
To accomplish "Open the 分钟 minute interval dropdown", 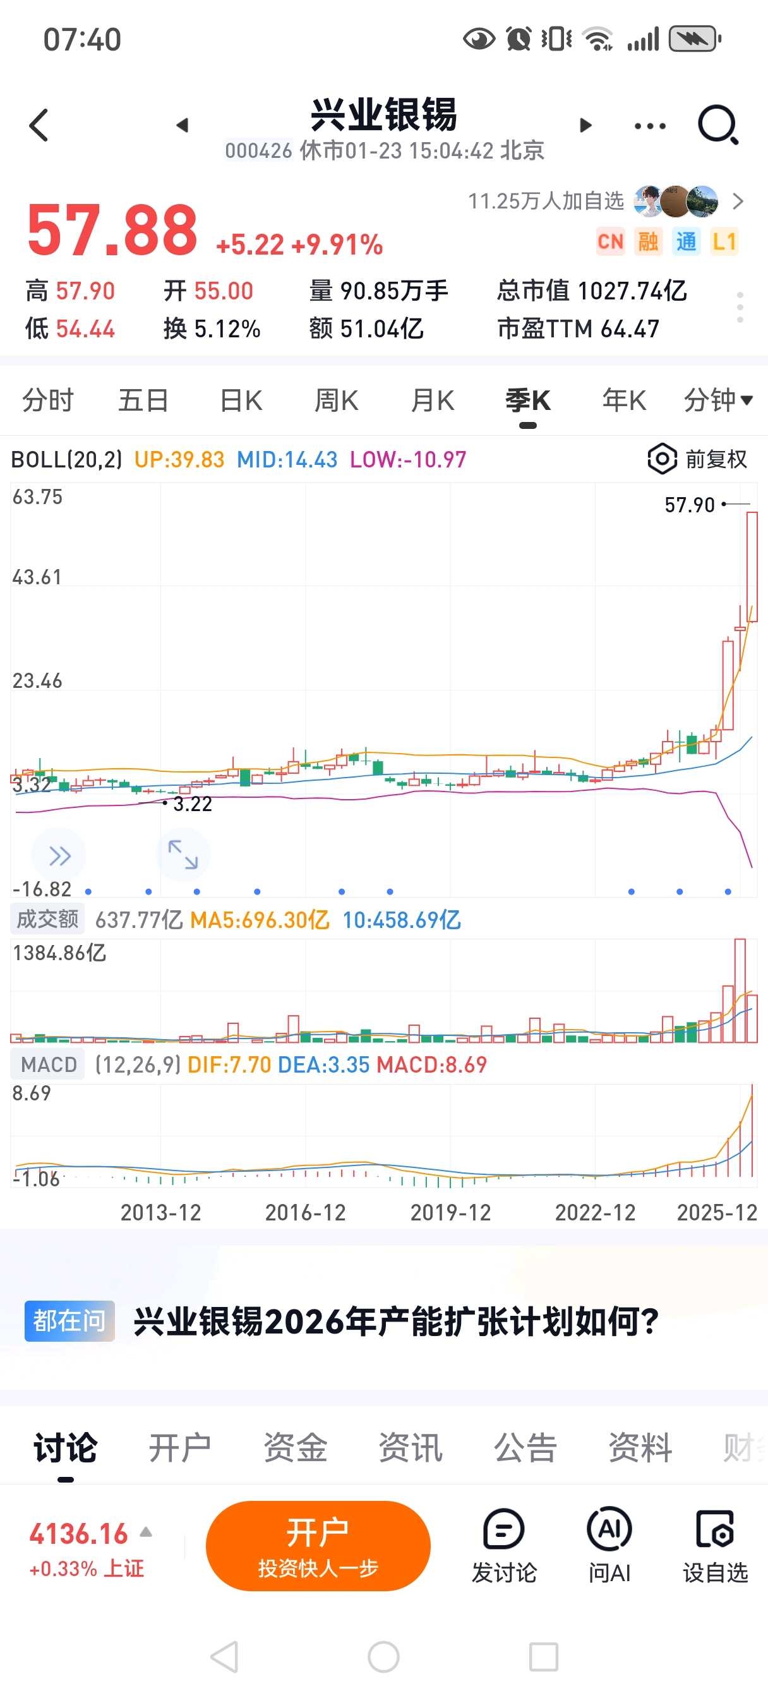I will (x=718, y=400).
